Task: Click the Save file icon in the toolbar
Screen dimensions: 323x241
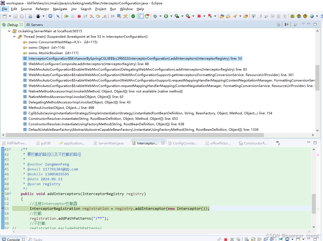Action: click(15, 16)
